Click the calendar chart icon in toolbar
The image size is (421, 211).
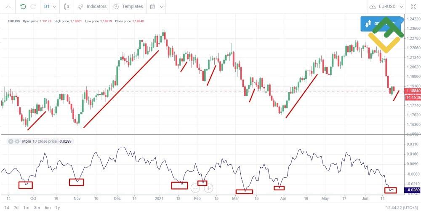[x=152, y=7]
